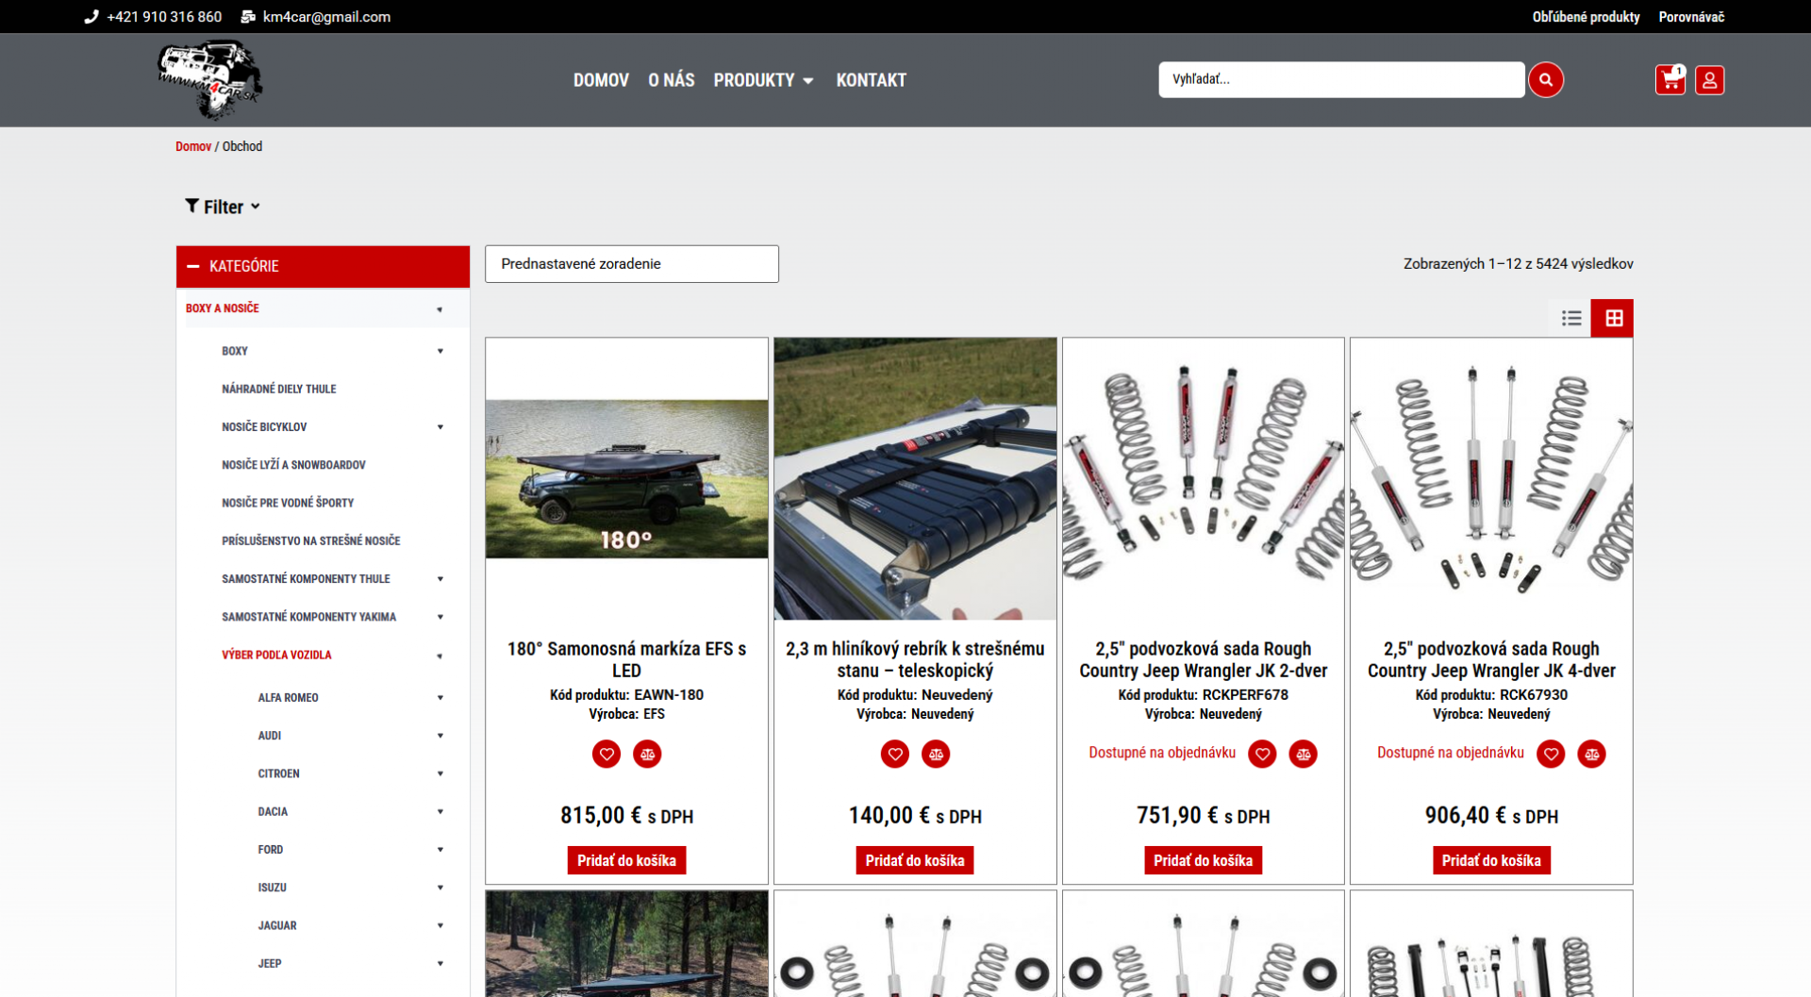This screenshot has width=1811, height=997.
Task: Add Jeep Wrangler JK 4-dver kit to cart
Action: click(1491, 860)
